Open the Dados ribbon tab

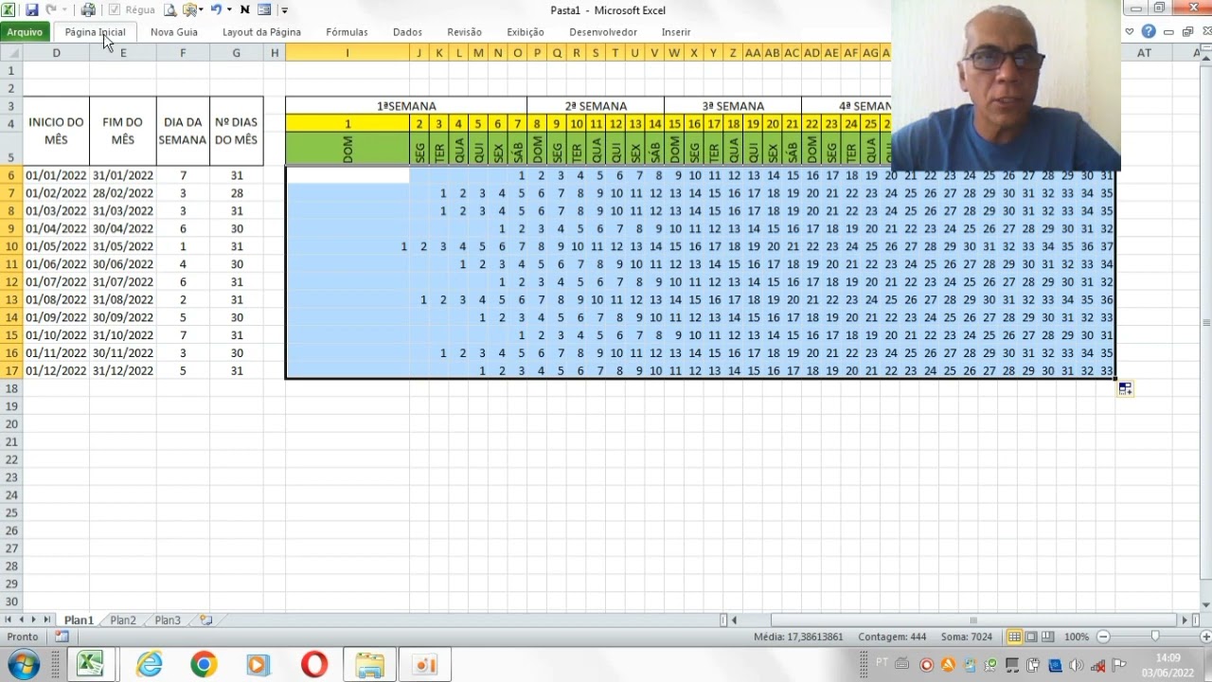pos(407,31)
